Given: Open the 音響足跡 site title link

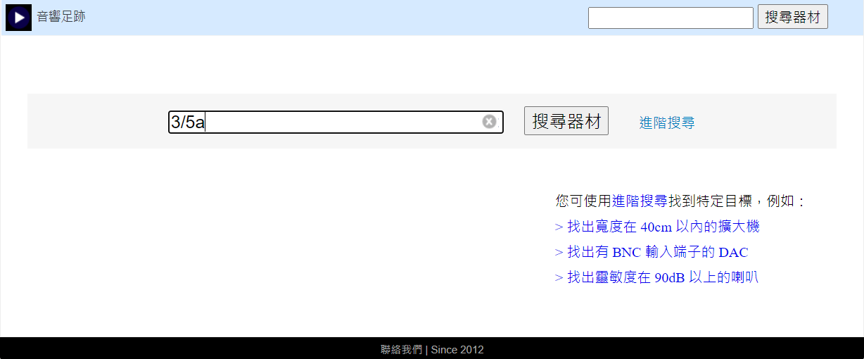Looking at the screenshot, I should (61, 17).
